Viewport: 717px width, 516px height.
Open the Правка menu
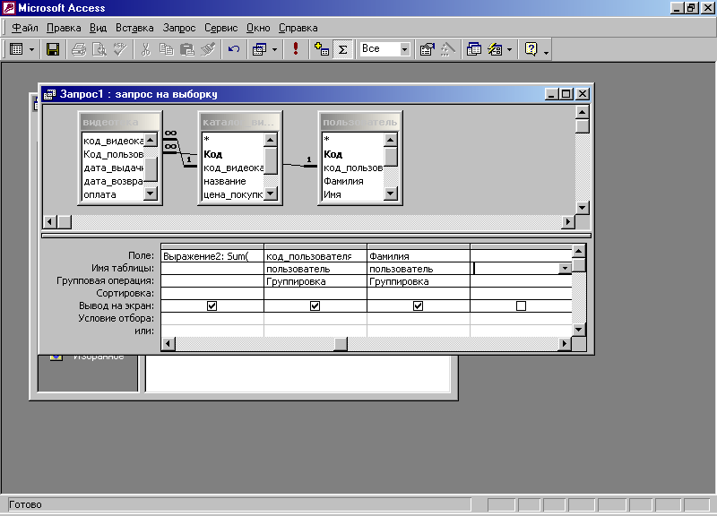(64, 28)
